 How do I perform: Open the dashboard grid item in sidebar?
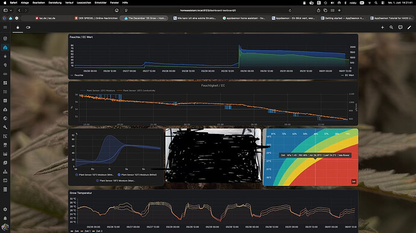[5, 83]
